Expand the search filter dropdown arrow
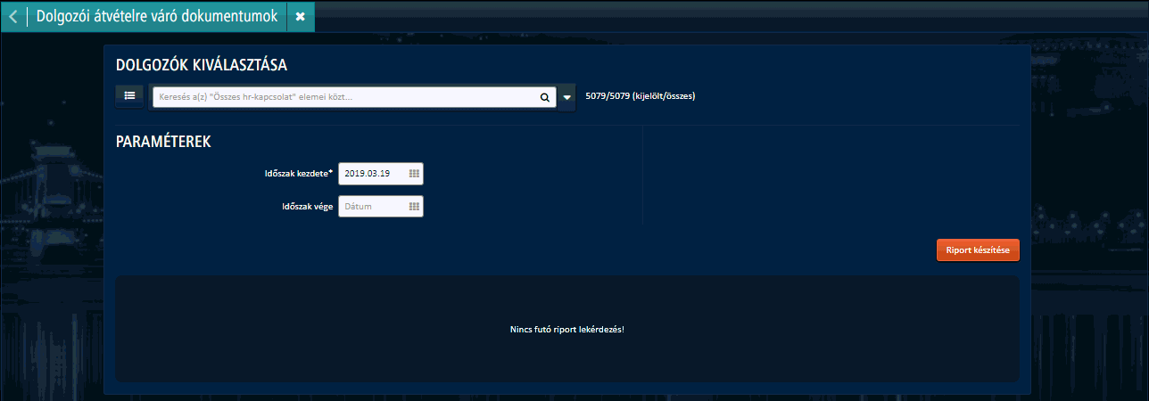1149x401 pixels. [x=566, y=97]
